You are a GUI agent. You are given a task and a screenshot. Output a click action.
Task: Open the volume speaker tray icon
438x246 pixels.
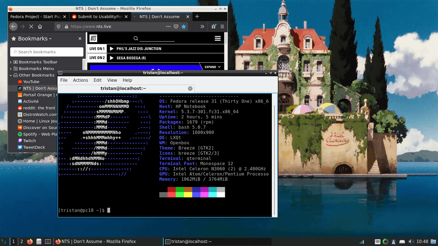tap(411, 242)
